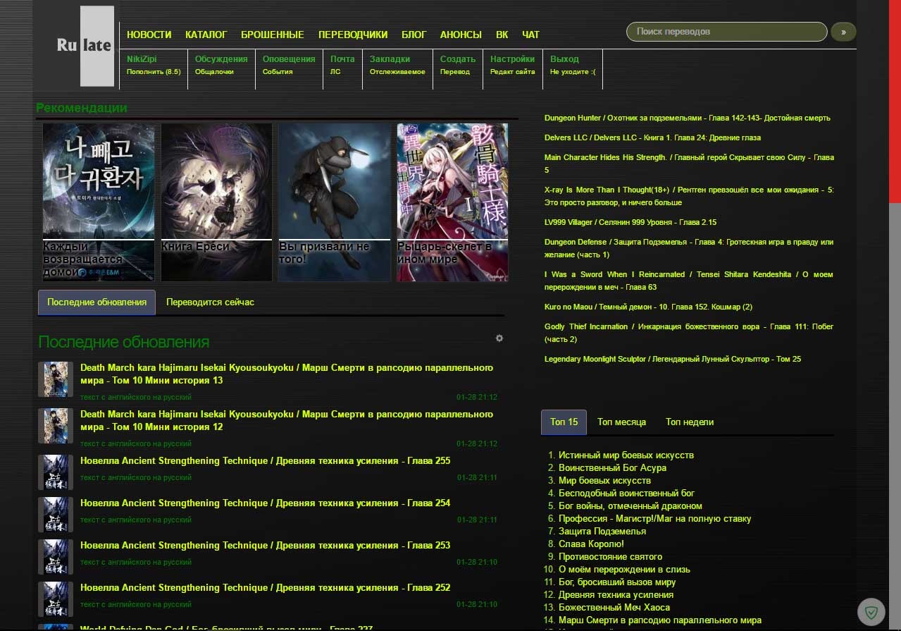Open АНОНСЫ in the top menu

pos(461,35)
